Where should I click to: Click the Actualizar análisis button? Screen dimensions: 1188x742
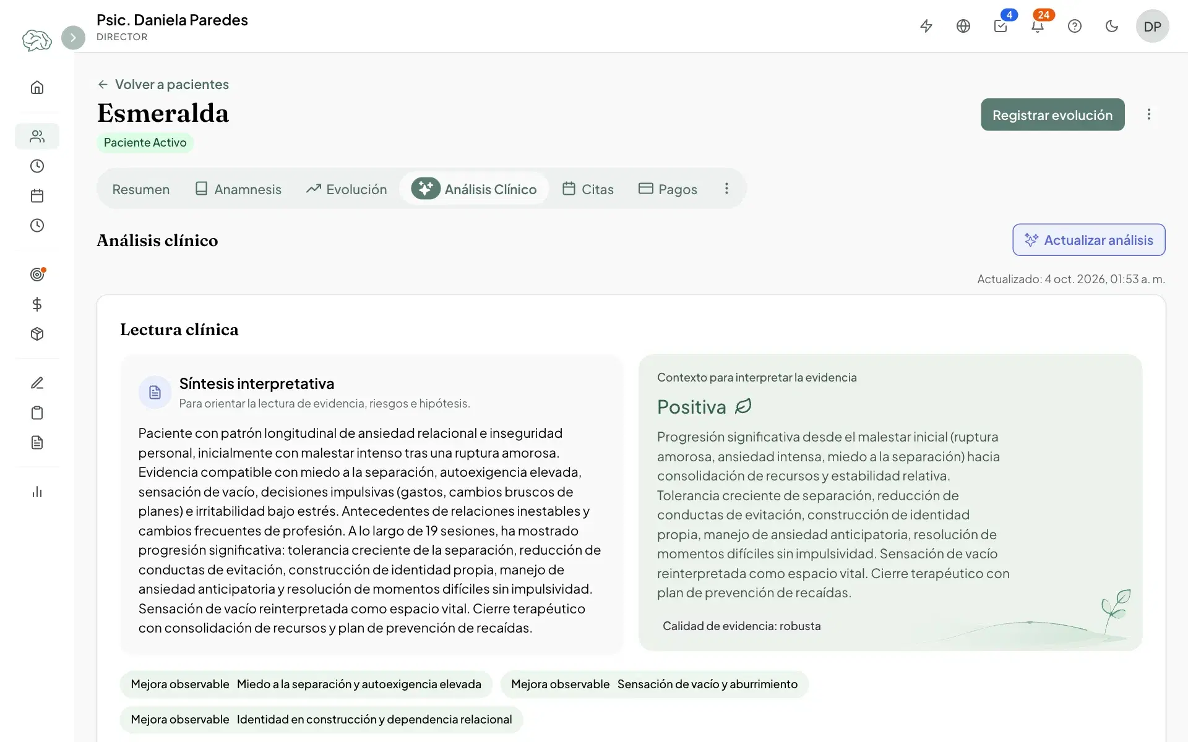click(1089, 240)
